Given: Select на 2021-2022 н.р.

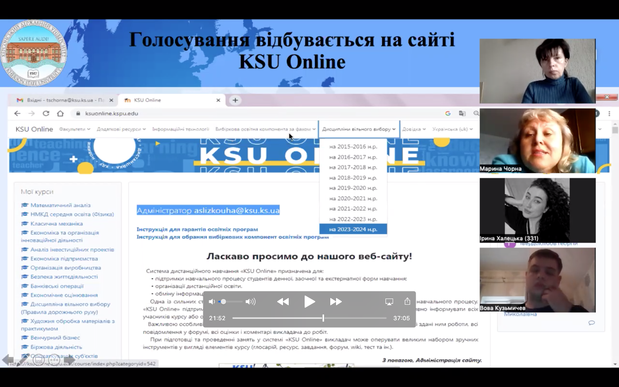Looking at the screenshot, I should click(353, 209).
